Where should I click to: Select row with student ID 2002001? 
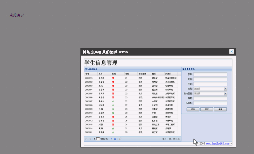tap(131, 132)
